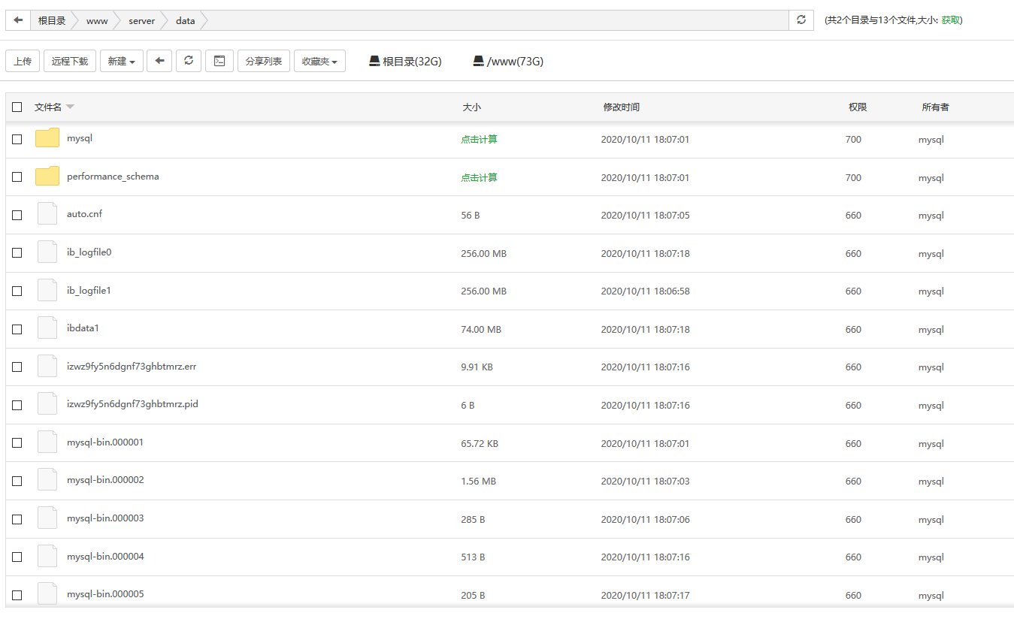Click the back arrow button in the toolbar

(x=159, y=61)
